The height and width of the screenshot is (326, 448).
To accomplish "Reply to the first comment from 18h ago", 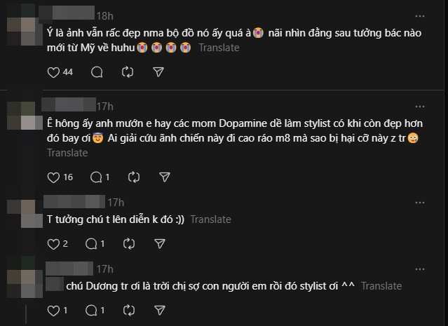I will click(x=97, y=72).
